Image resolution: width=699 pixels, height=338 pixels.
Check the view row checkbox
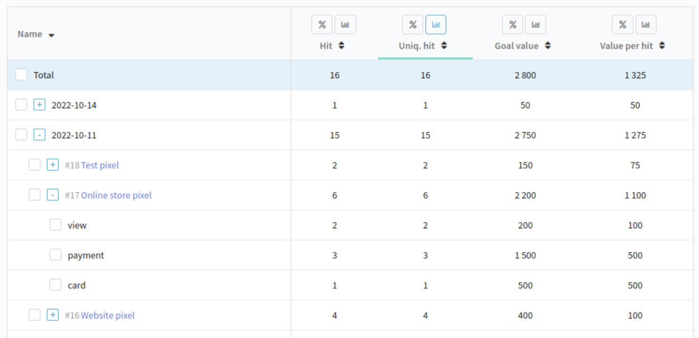(x=55, y=225)
